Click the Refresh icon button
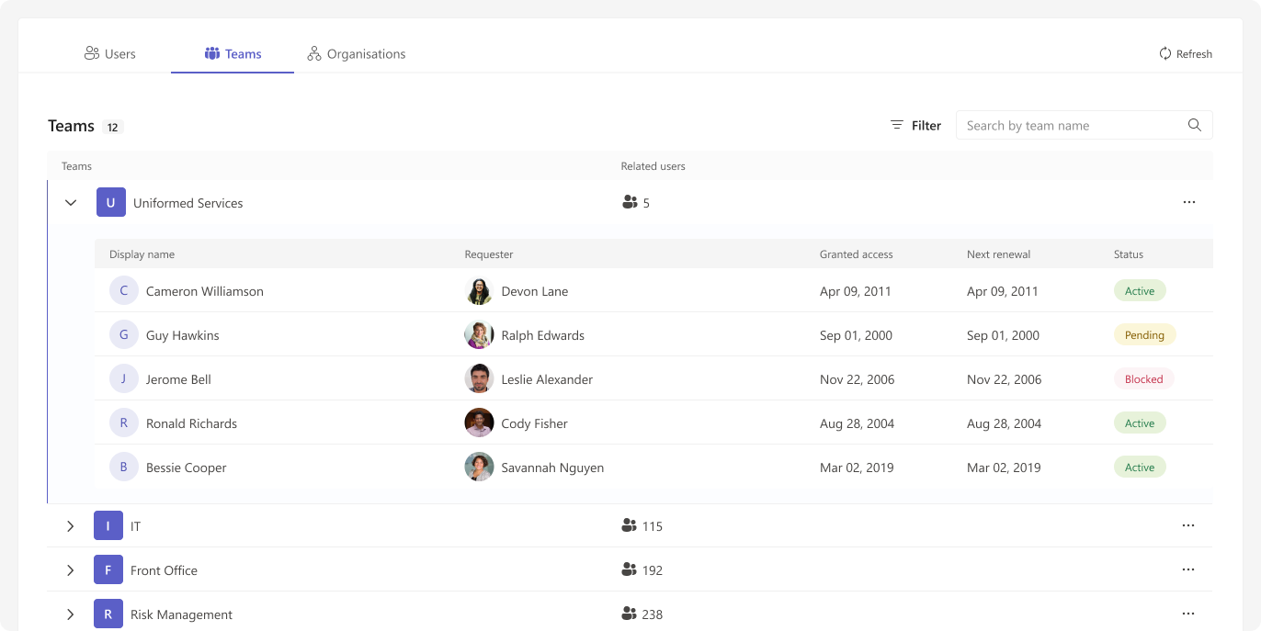 pyautogui.click(x=1164, y=54)
